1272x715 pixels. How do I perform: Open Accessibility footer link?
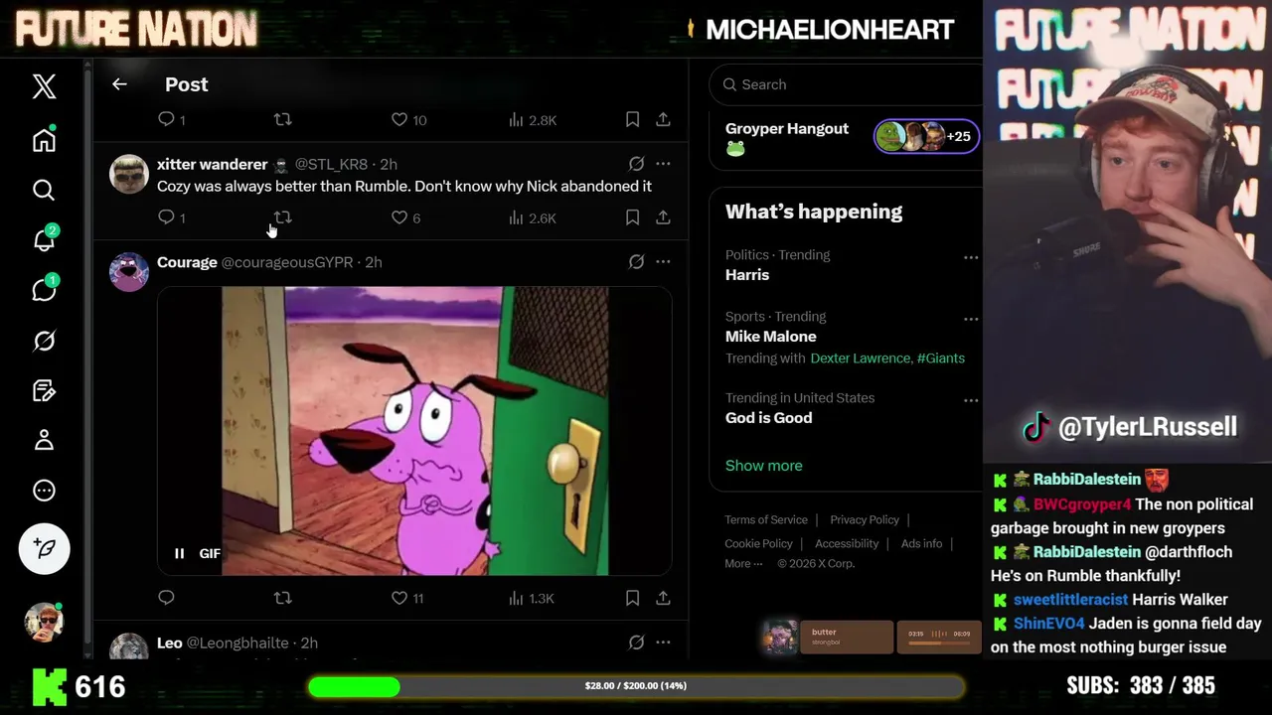(847, 543)
